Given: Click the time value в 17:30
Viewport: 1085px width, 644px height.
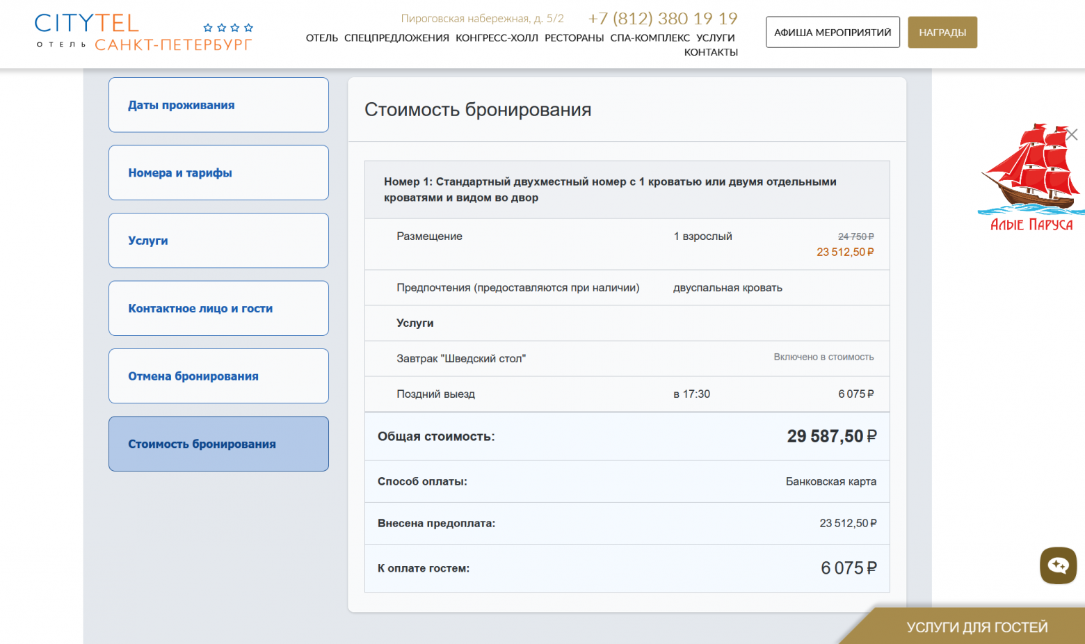Looking at the screenshot, I should point(691,394).
